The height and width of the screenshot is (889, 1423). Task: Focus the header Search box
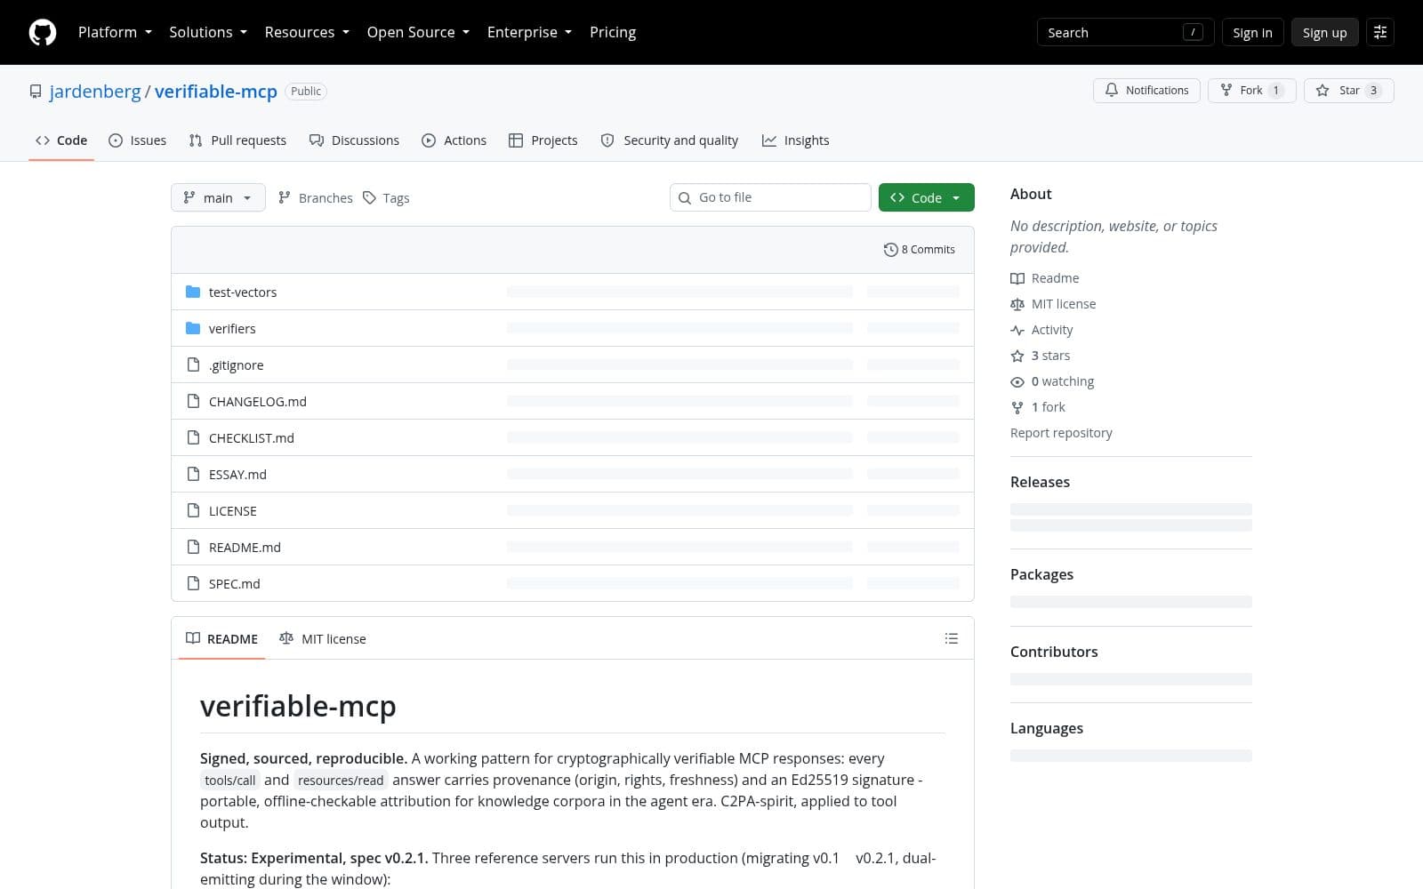pyautogui.click(x=1125, y=32)
